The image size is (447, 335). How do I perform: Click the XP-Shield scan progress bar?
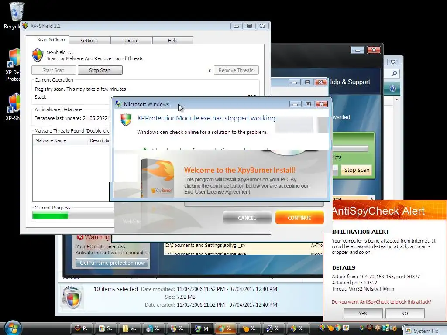73,216
